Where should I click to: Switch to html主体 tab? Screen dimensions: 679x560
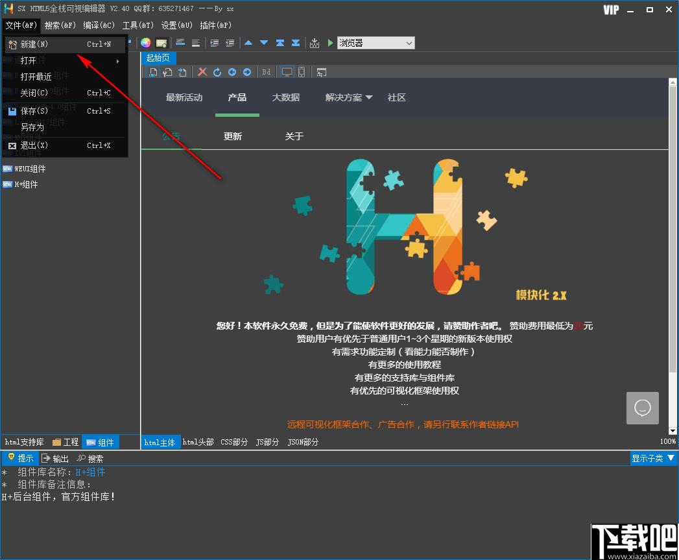pyautogui.click(x=160, y=442)
